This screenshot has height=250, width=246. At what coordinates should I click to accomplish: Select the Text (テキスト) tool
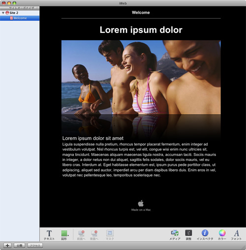(x=49, y=235)
